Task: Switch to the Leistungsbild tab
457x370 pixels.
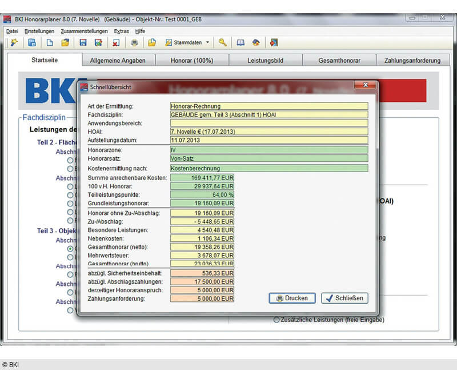Action: click(266, 61)
